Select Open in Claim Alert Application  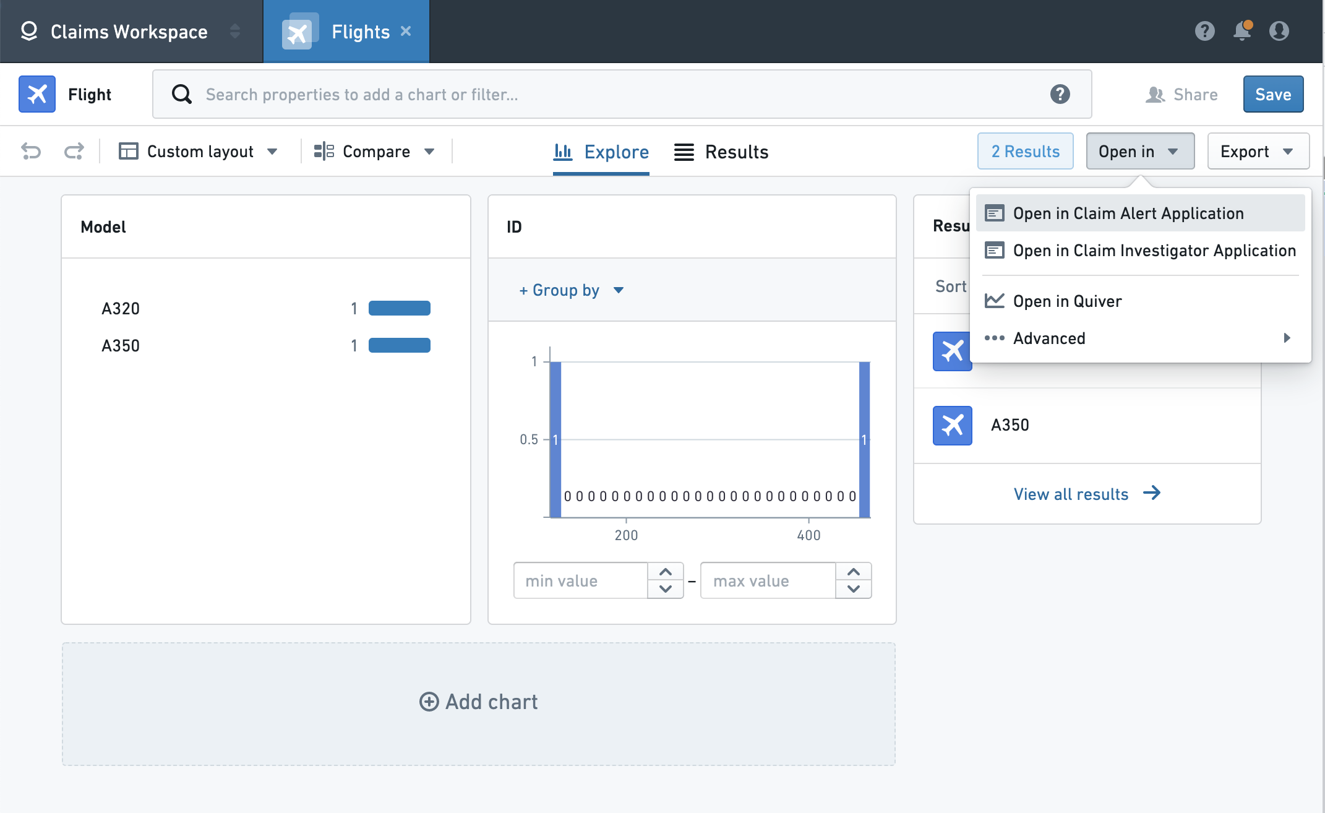1140,213
